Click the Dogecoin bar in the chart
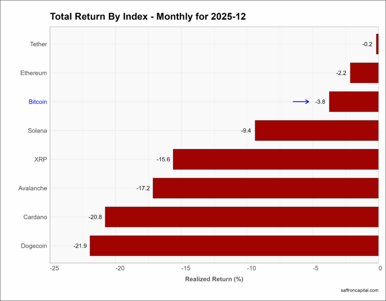This screenshot has height=301, width=386. (234, 246)
